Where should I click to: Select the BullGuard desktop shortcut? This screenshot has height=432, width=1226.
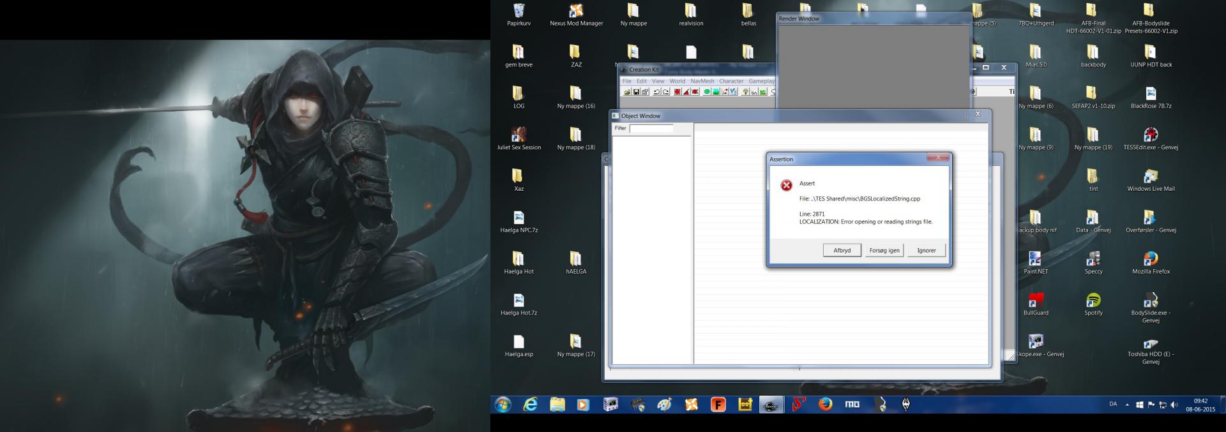click(1036, 304)
